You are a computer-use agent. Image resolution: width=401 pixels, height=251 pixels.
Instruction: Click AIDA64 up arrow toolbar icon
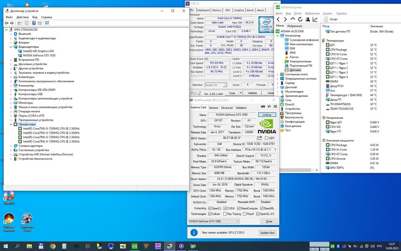293,19
